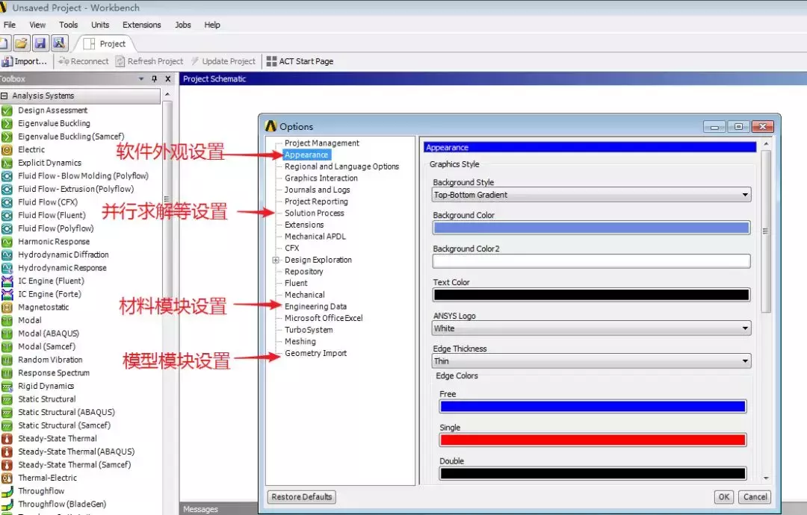Select the Fluid Flow (Fluent) icon
The width and height of the screenshot is (807, 515).
pos(7,216)
